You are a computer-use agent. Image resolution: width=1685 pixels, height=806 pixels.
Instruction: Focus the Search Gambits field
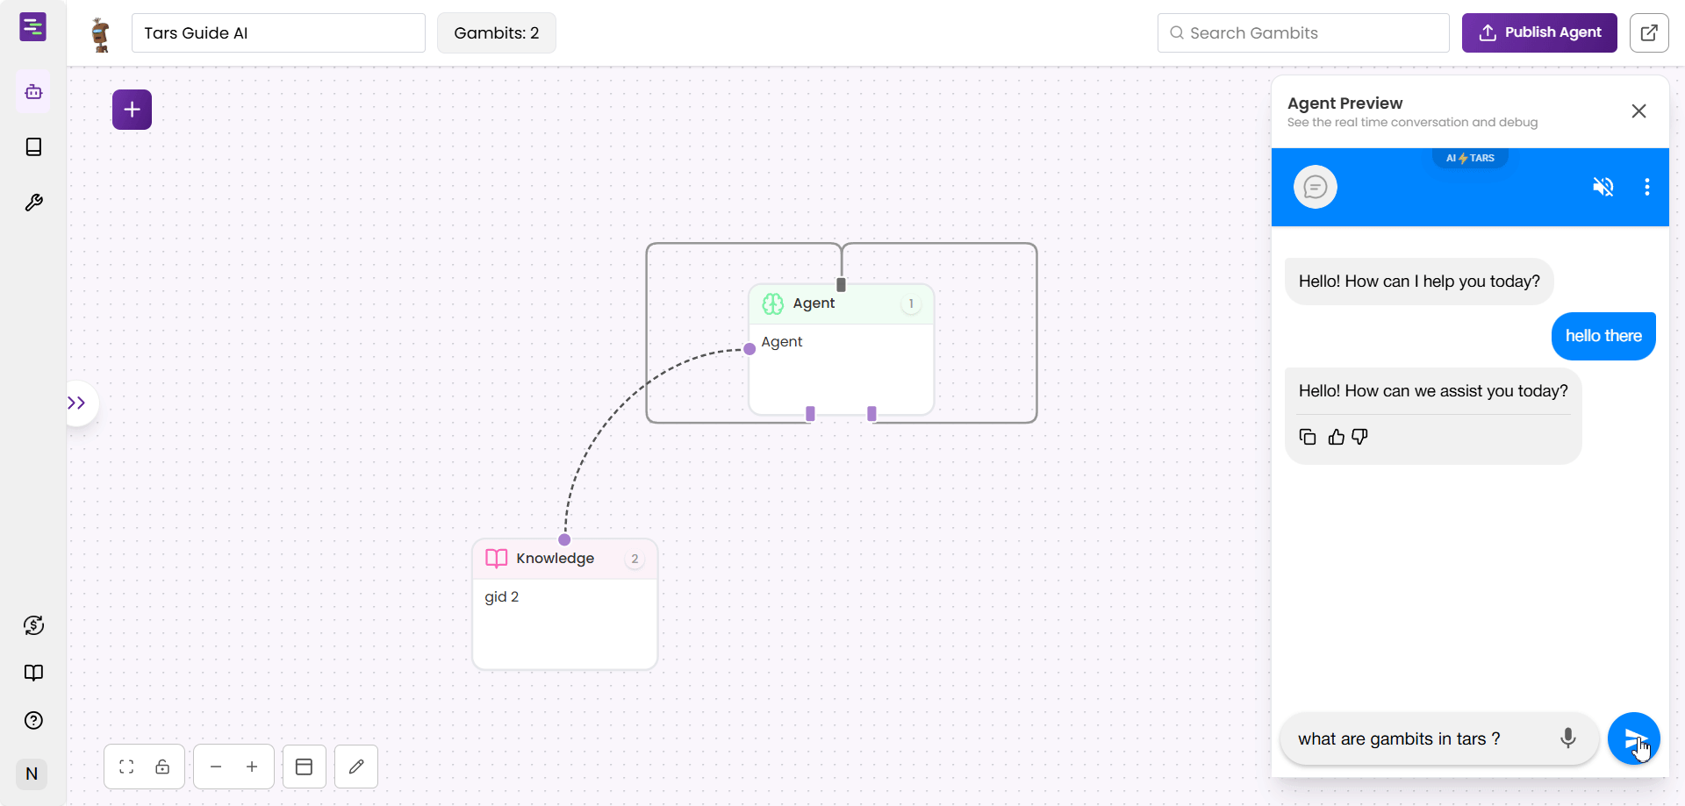1303,33
